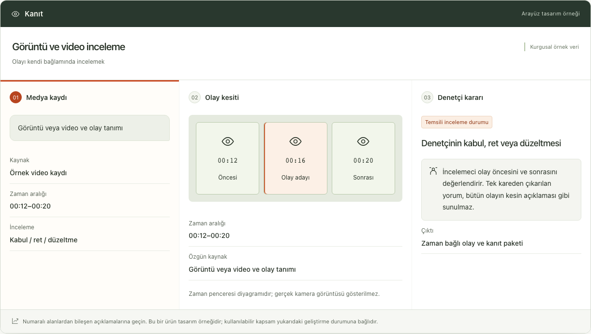
Task: Select the Öncesi 00:12 frame card
Action: coord(227,158)
